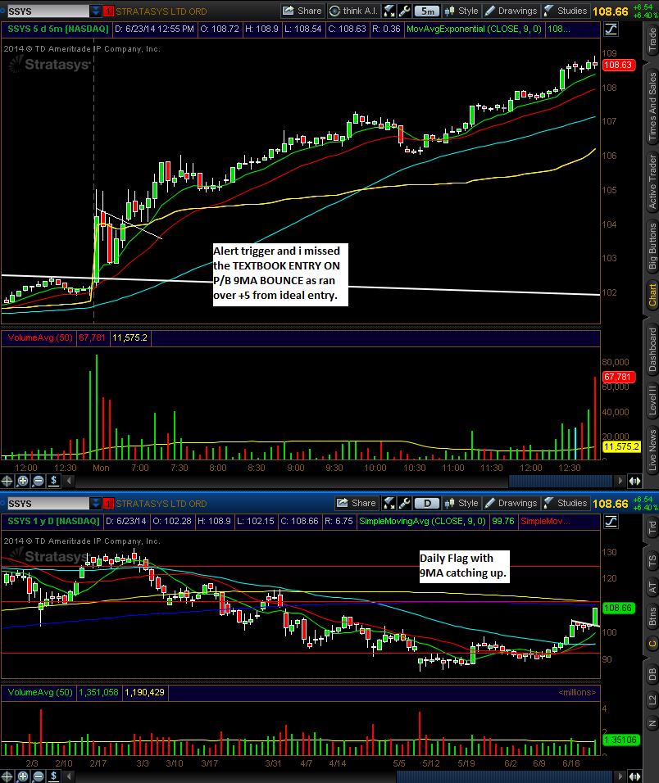Open L2 tab in bottom sidebar
Screen dimensions: 659x783
tap(652, 700)
